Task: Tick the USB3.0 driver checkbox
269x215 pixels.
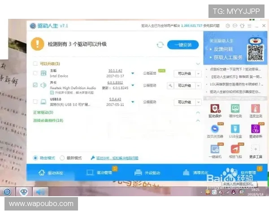Action: pos(35,102)
